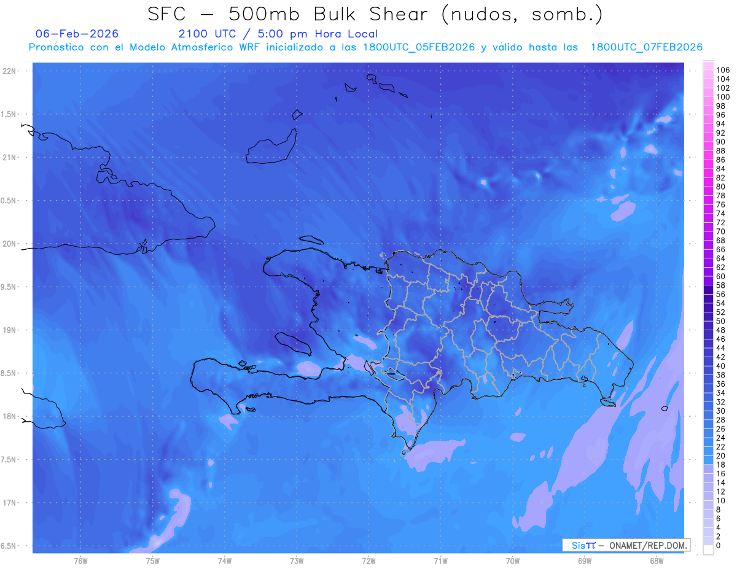The image size is (737, 569).
Task: Click the '73W' longitude label
Action: 297,560
